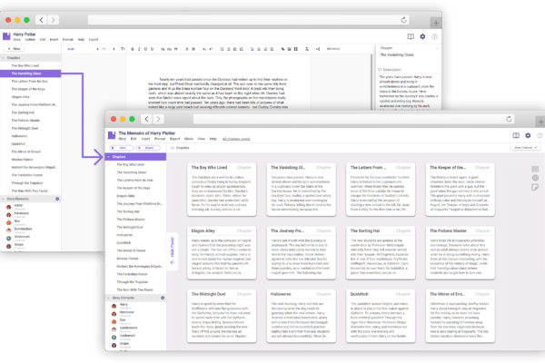545x363 pixels.
Task: Click front window browser address bar
Action: (354, 119)
